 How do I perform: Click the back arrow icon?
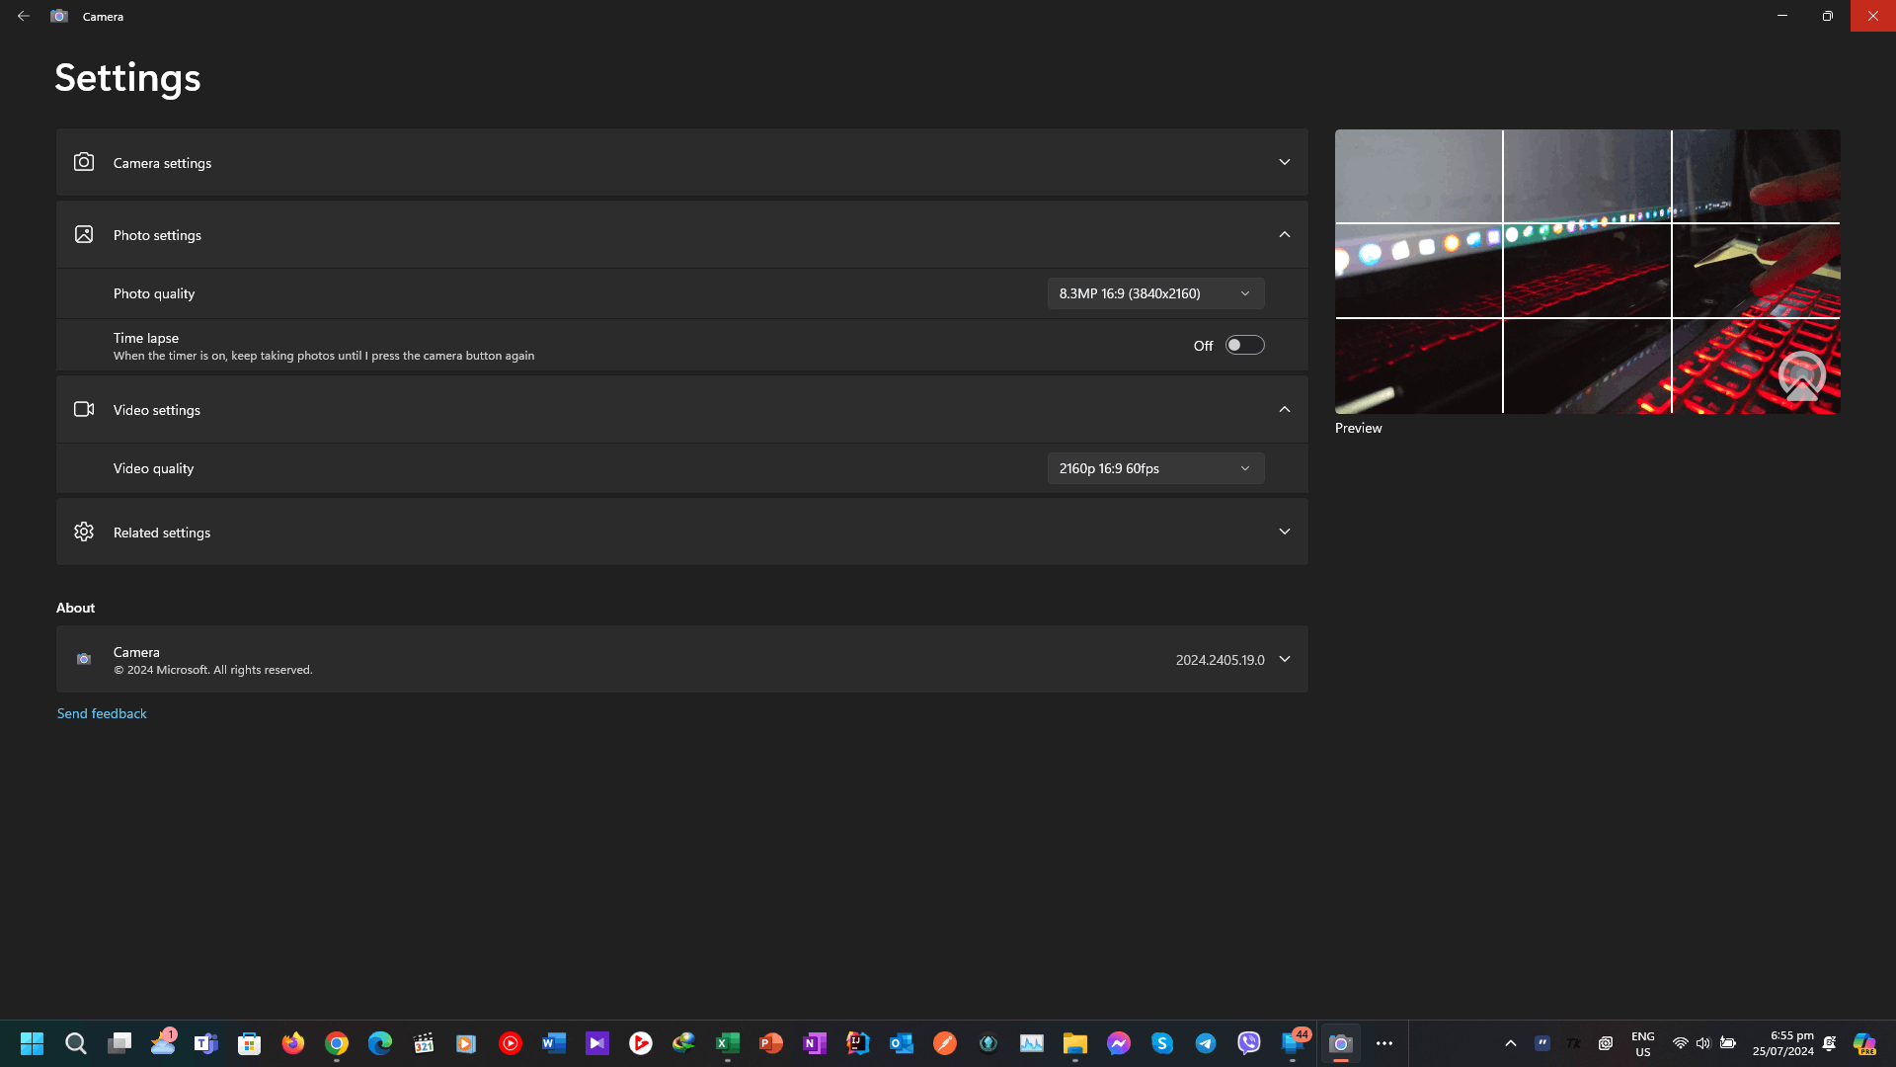click(23, 16)
